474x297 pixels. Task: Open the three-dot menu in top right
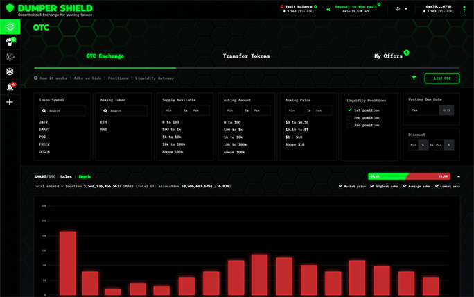tap(464, 10)
